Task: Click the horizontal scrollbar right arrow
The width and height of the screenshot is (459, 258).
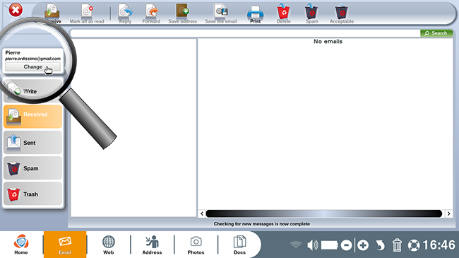Action: [x=448, y=213]
